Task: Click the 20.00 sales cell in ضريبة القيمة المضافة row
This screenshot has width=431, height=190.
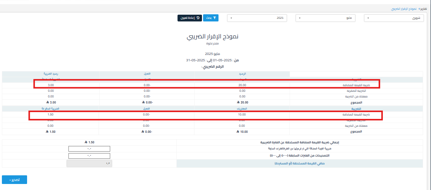Action: click(x=242, y=85)
